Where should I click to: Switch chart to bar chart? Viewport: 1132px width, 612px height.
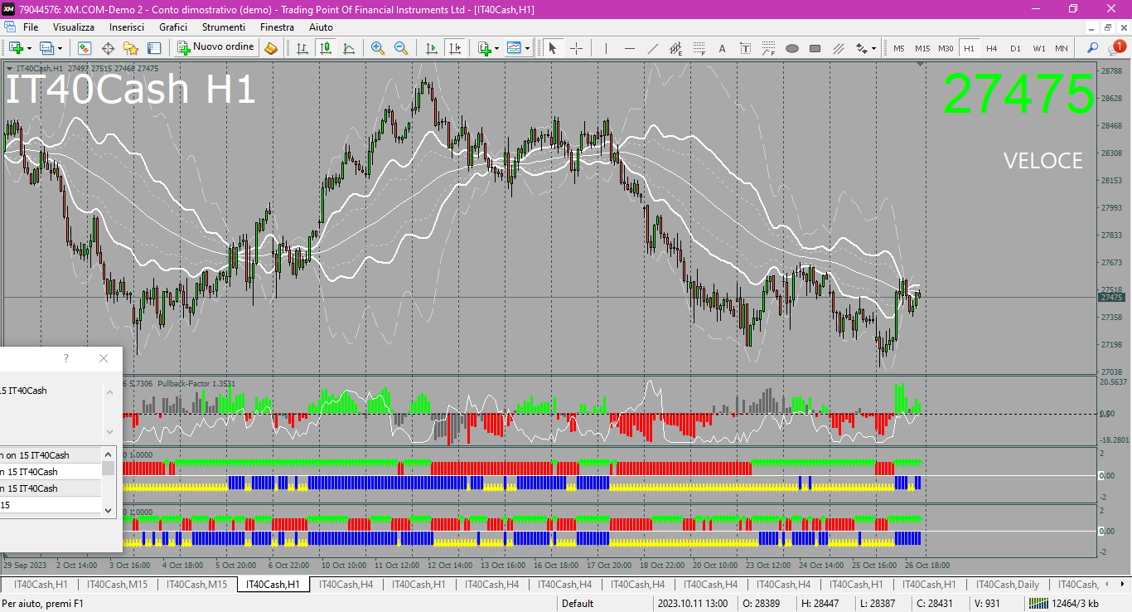(x=302, y=48)
